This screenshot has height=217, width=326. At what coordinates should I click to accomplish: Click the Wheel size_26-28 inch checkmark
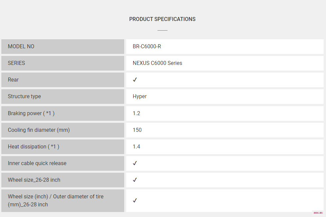pos(135,180)
